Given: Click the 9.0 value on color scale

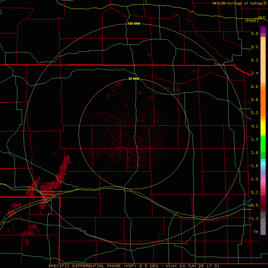Looking at the screenshot, I should pyautogui.click(x=255, y=47).
